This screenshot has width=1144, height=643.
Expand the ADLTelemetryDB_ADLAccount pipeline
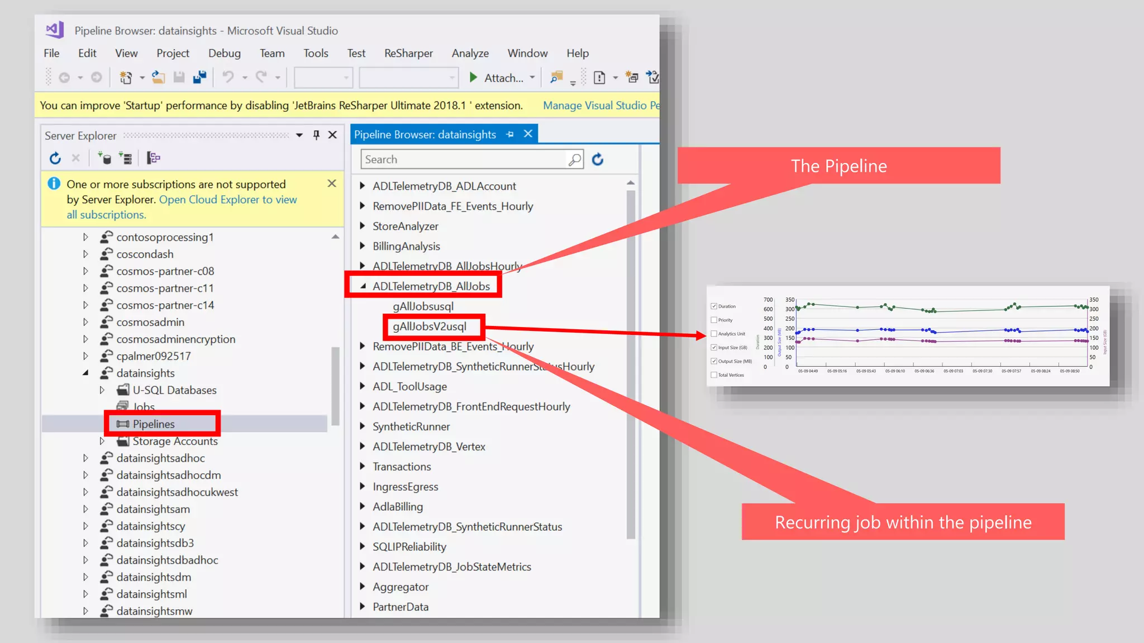click(362, 186)
